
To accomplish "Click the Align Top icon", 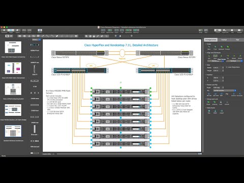I will pyautogui.click(x=228, y=56).
